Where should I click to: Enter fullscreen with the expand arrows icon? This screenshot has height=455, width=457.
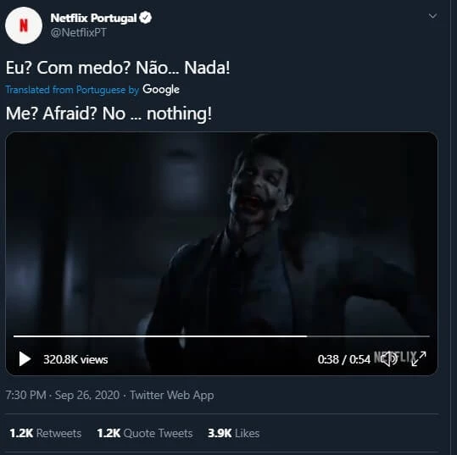419,358
